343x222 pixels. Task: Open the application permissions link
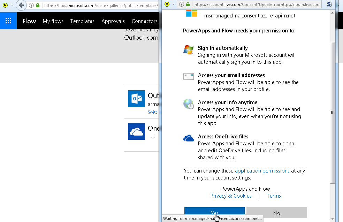262,171
